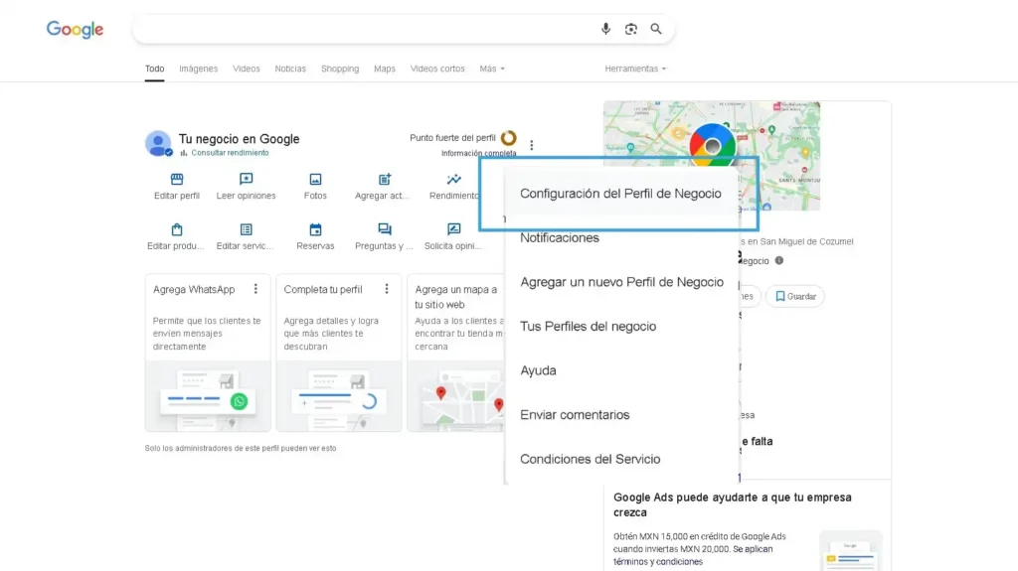1018x571 pixels.
Task: Expand the Herramientas dropdown
Action: pos(635,69)
